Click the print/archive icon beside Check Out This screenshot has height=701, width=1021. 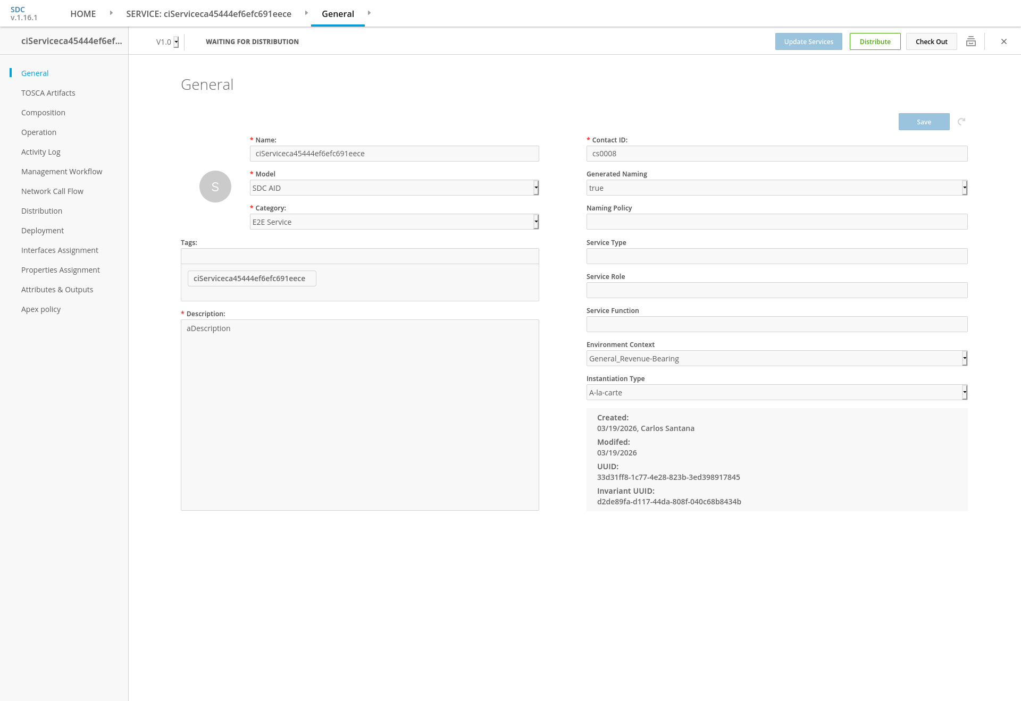pyautogui.click(x=970, y=41)
